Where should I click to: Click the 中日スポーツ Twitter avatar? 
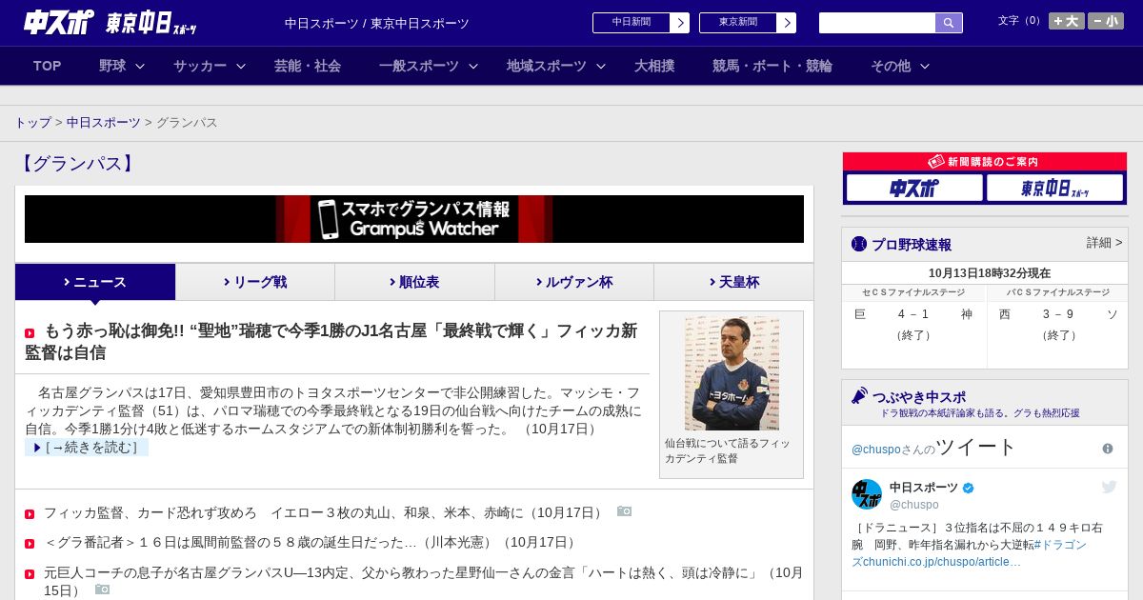pyautogui.click(x=867, y=494)
